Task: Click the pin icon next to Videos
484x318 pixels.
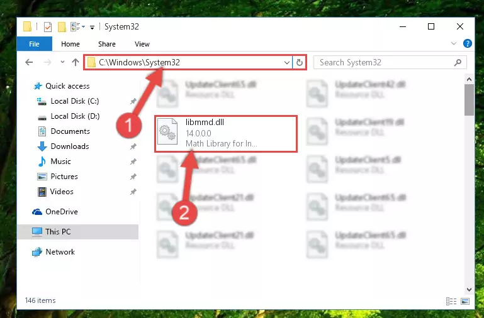Action: pyautogui.click(x=133, y=192)
